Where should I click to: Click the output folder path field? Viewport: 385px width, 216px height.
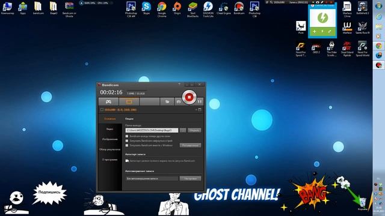(x=152, y=130)
